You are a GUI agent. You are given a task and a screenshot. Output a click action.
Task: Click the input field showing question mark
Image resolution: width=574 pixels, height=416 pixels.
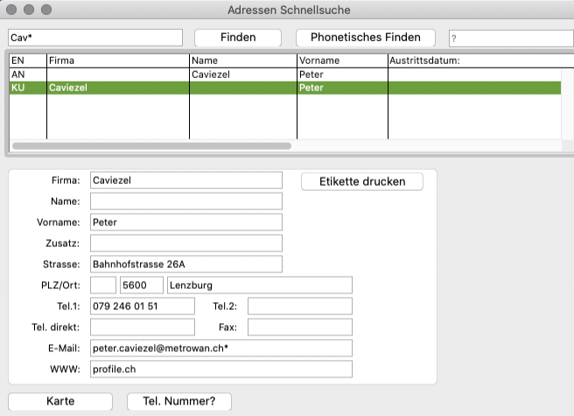[510, 39]
